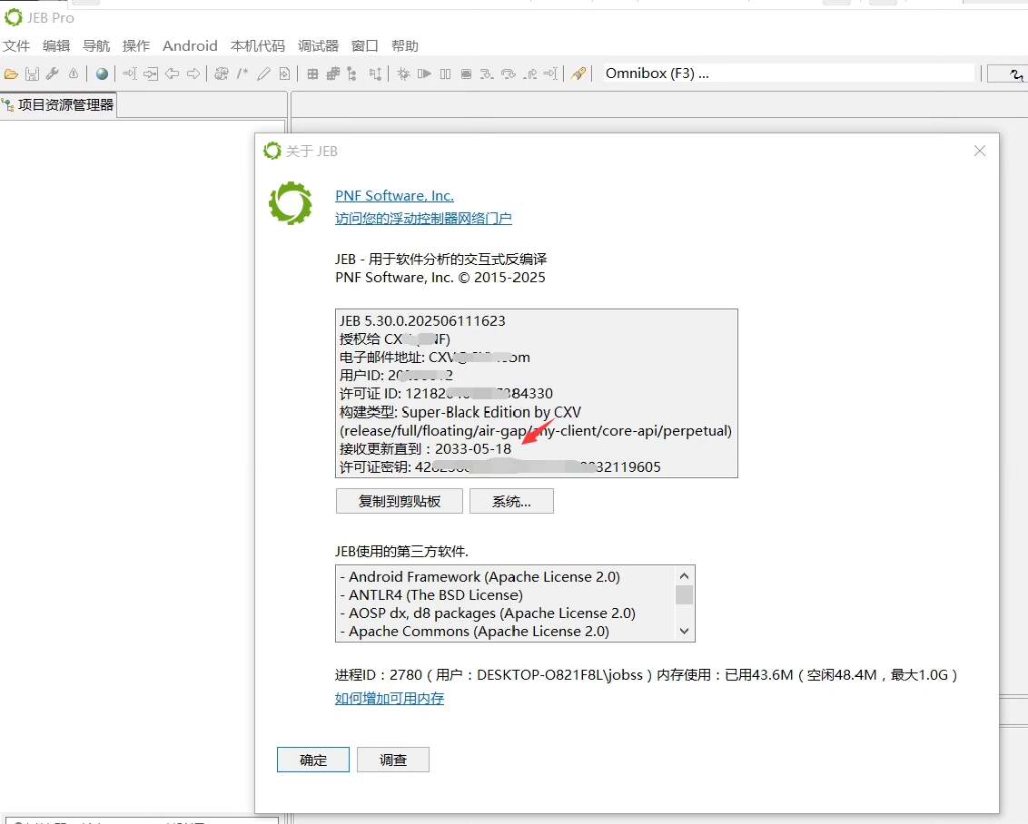Click the globe icon in toolbar
This screenshot has height=824, width=1028.
tap(102, 74)
